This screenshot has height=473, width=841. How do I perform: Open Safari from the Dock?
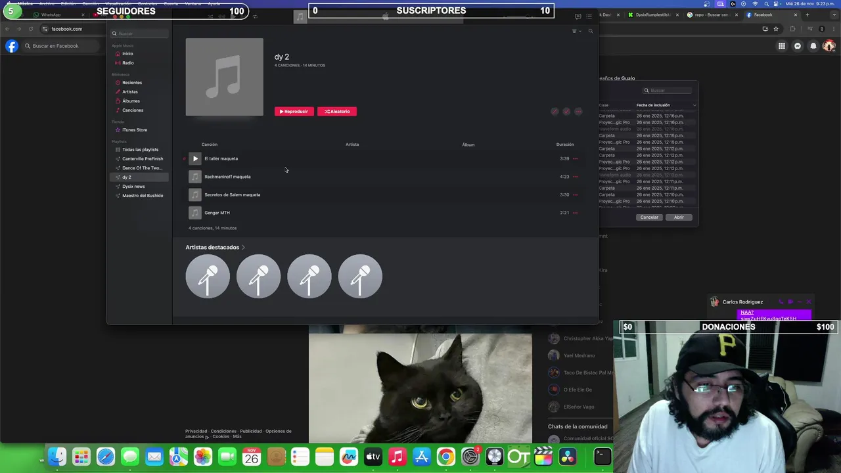pos(106,457)
